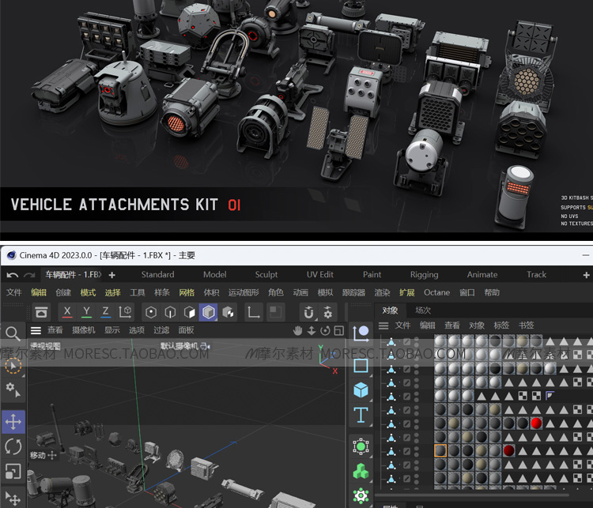Screen dimensions: 593x508
Task: Open the main 文件 menu
Action: click(x=14, y=292)
